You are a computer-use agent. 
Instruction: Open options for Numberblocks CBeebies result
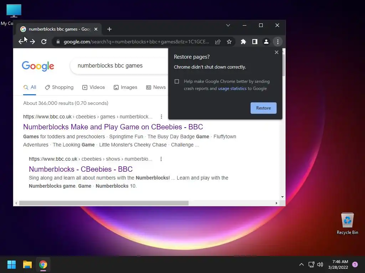coord(161,159)
